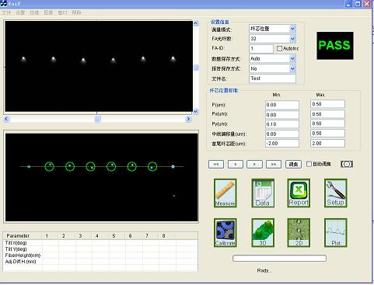Click the Measure ruler icon

(x=225, y=193)
